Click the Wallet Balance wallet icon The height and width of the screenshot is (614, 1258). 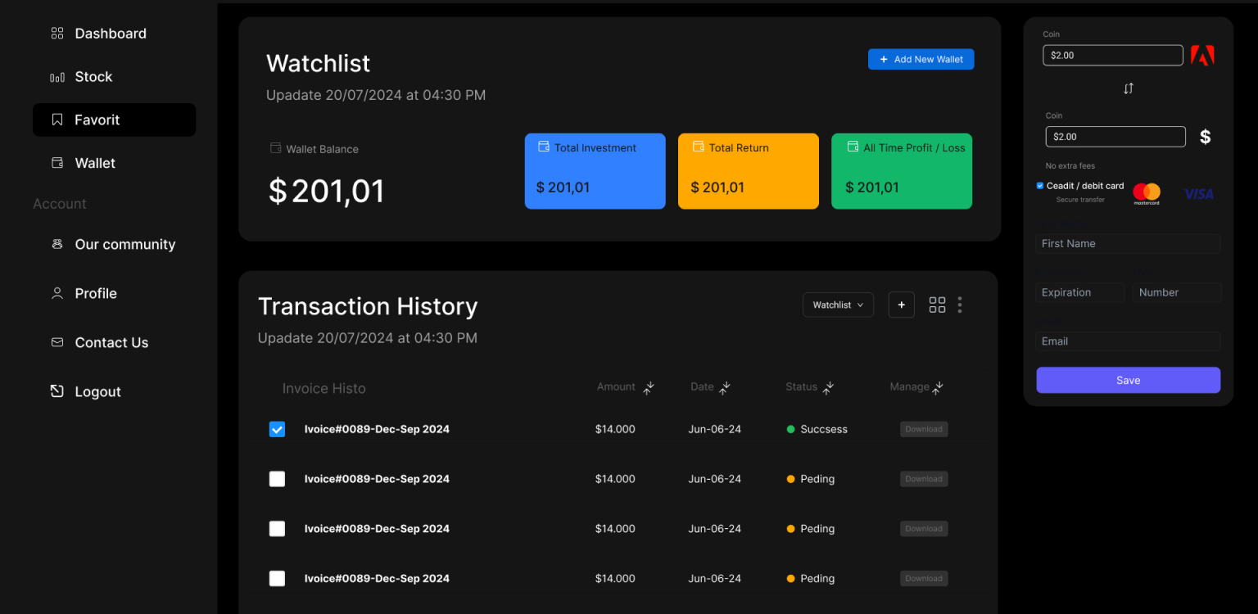click(276, 148)
